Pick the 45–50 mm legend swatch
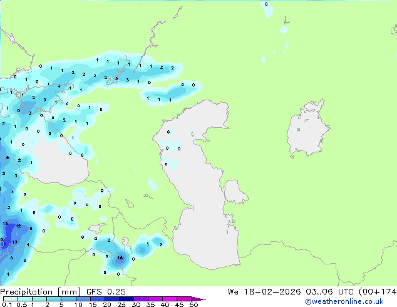This screenshot has width=397, height=307. (184, 299)
